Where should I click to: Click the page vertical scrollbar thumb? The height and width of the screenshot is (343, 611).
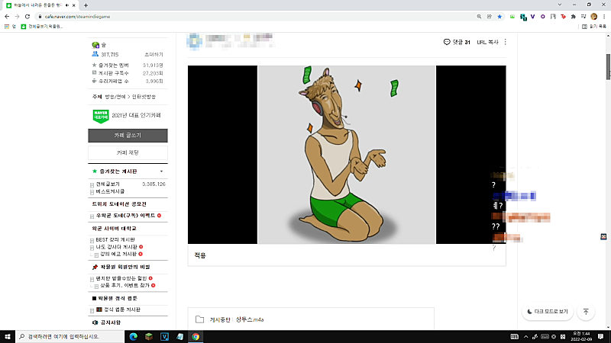[608, 66]
